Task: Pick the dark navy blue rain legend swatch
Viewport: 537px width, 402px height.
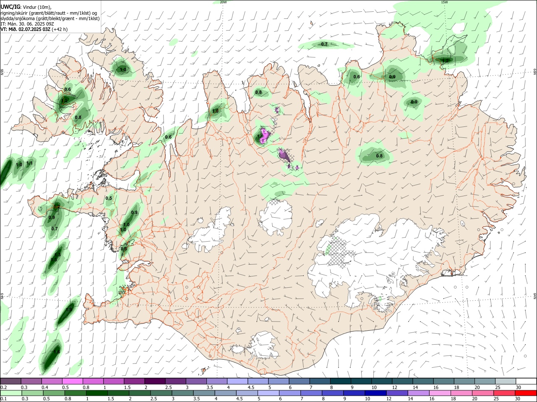Action: pyautogui.click(x=375, y=393)
